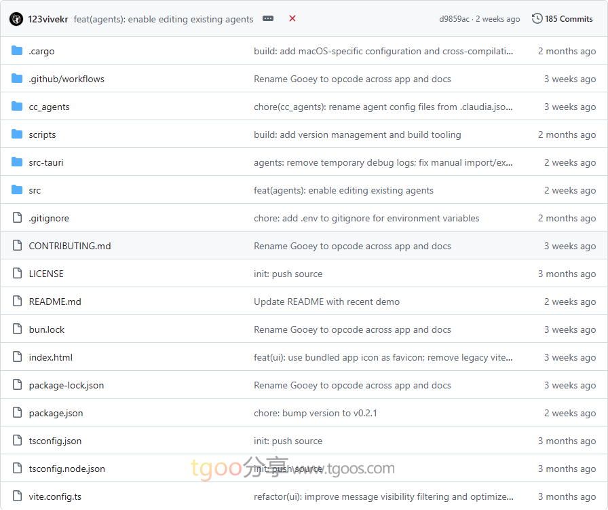Click the red failed status X icon
608x510 pixels.
[292, 19]
